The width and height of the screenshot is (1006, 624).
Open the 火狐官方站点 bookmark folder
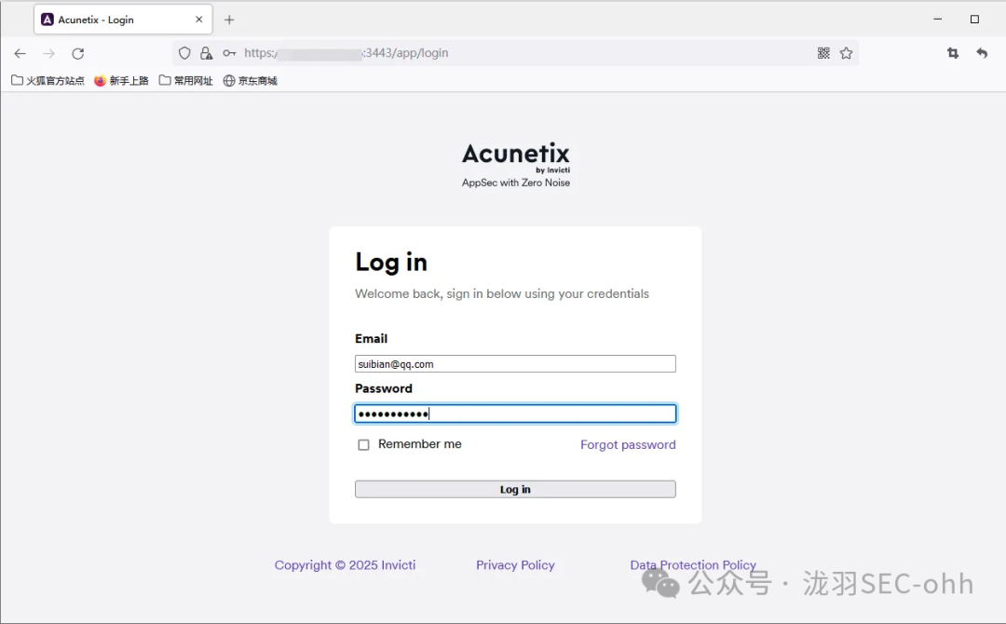[48, 80]
